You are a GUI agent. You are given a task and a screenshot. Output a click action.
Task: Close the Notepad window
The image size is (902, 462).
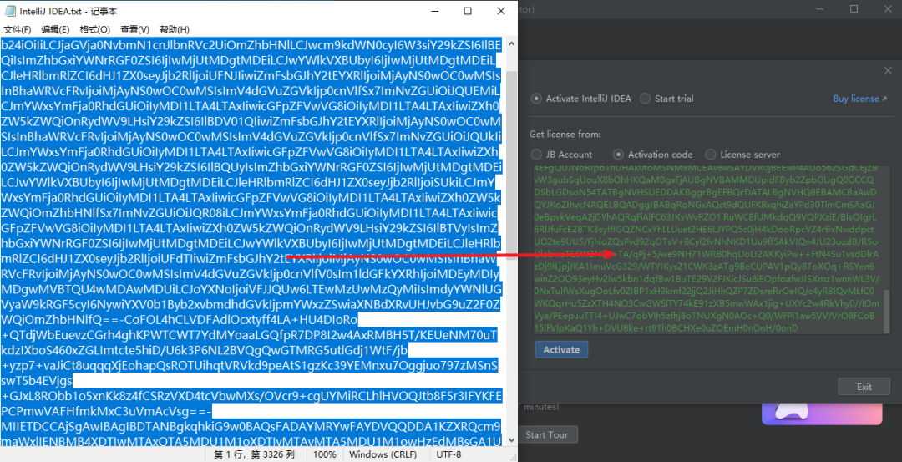tap(501, 11)
